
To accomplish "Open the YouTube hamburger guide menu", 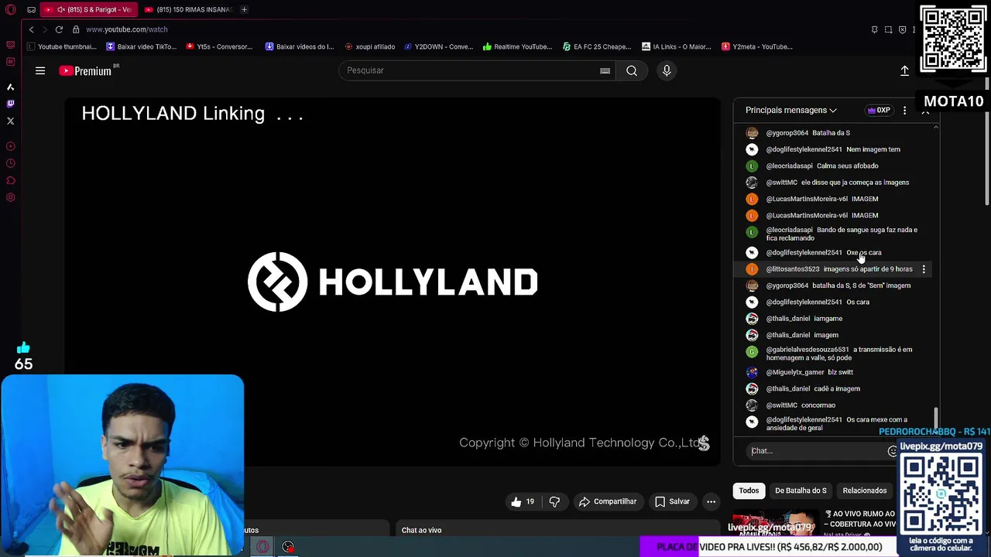I will tap(40, 70).
